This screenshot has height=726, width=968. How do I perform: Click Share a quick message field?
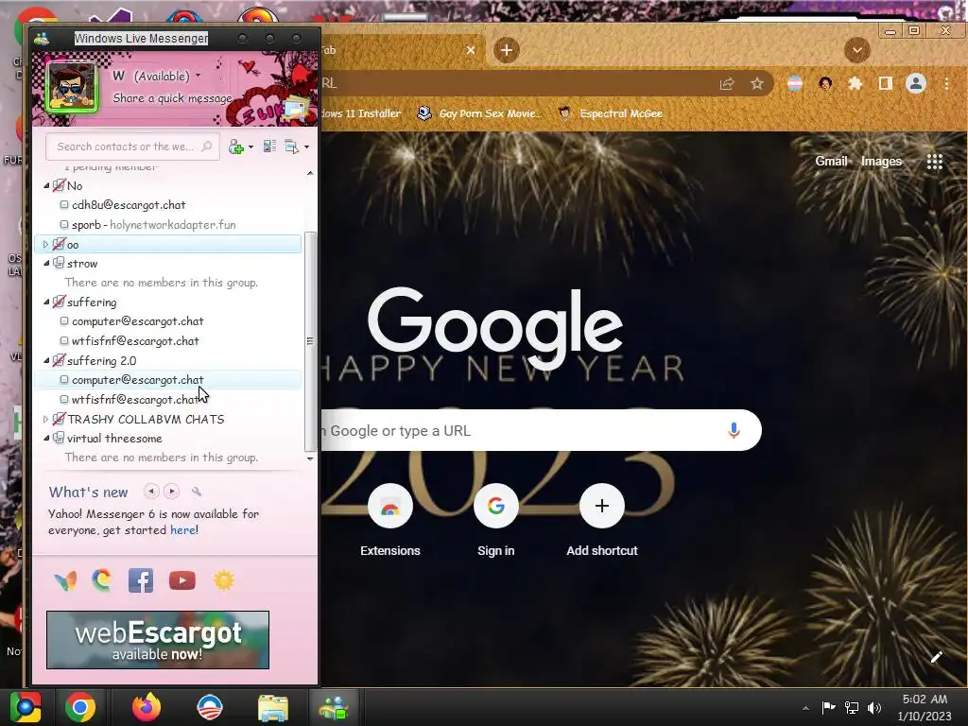pos(172,98)
